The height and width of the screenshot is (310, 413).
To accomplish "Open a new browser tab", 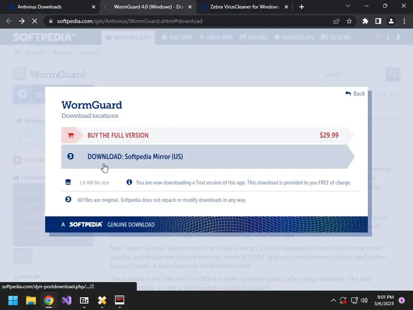I will point(302,7).
